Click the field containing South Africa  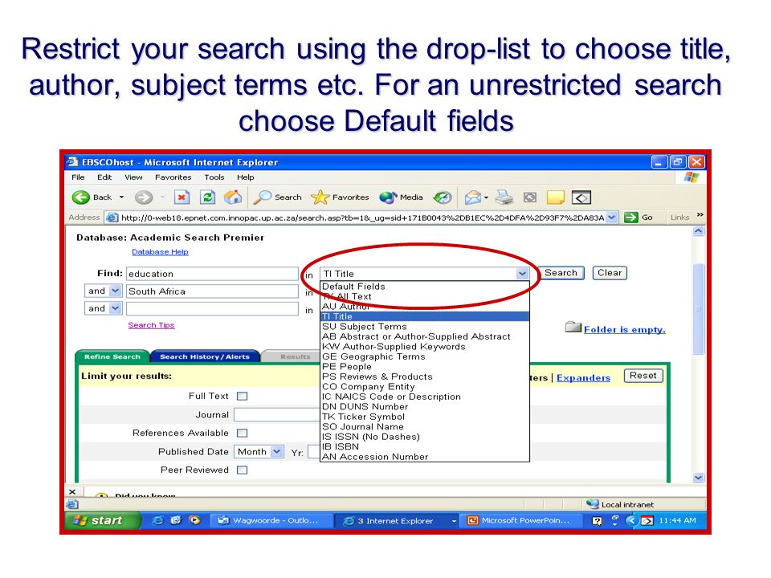[212, 291]
